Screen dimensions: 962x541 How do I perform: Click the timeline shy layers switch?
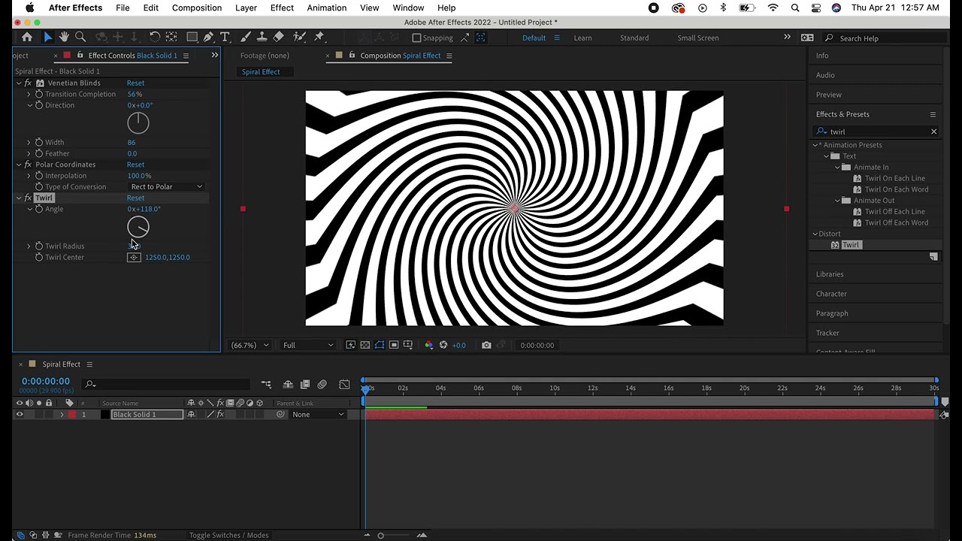pyautogui.click(x=287, y=384)
